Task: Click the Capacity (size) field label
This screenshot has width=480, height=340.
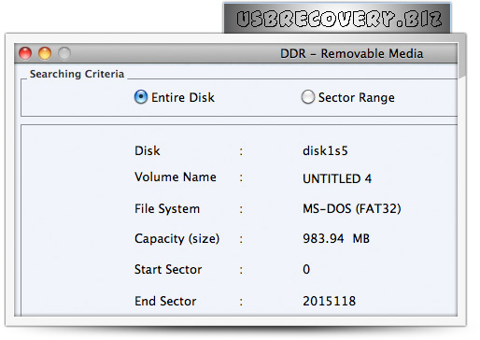Action: [x=176, y=239]
